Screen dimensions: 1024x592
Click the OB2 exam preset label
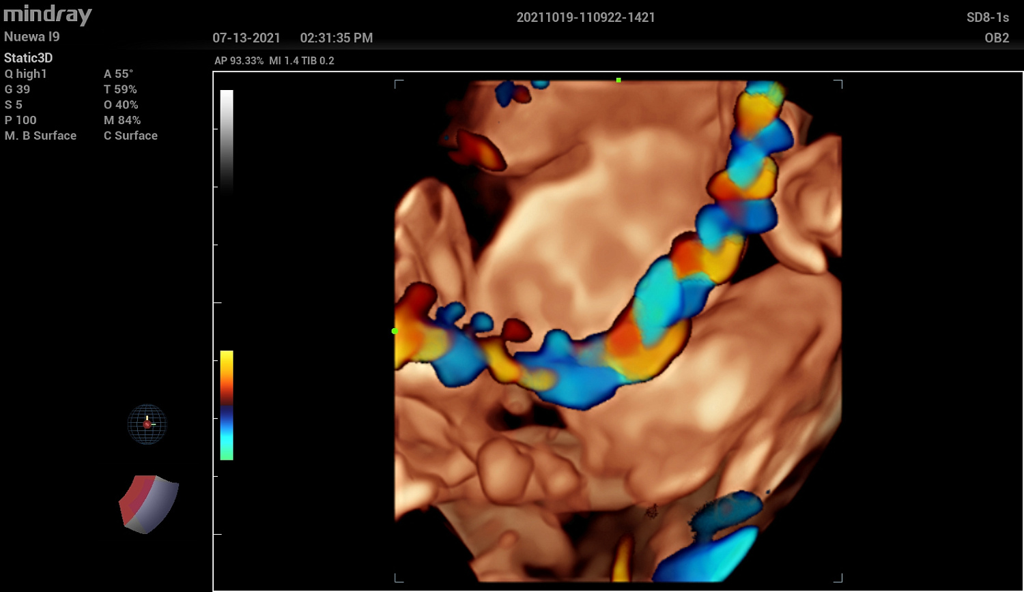tap(996, 38)
